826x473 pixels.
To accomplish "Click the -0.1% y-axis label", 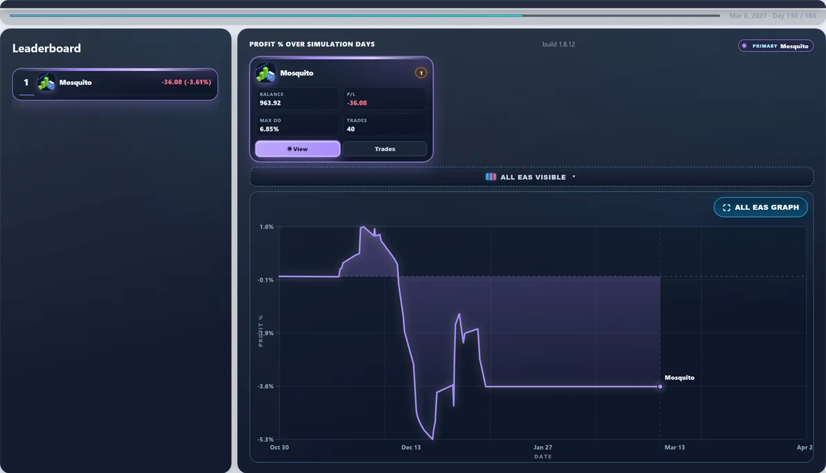I will 265,280.
